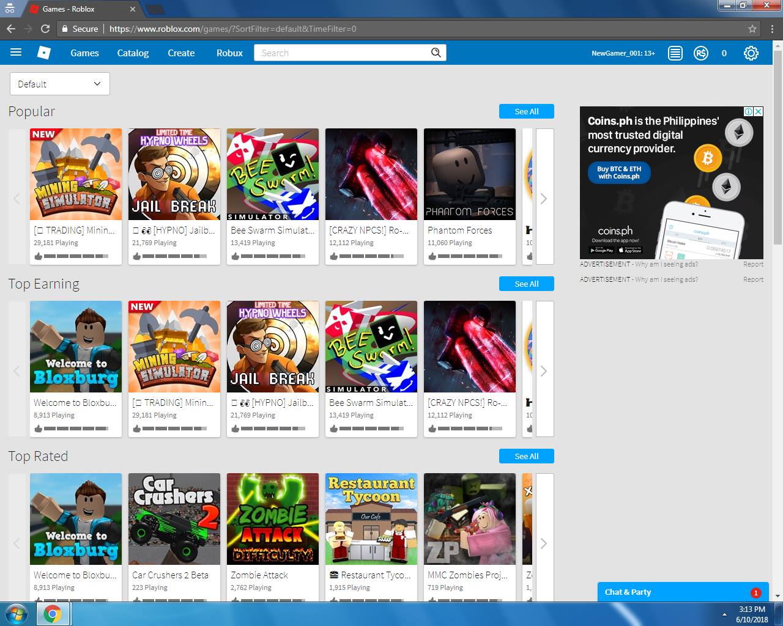Report the first advertisement

tap(753, 264)
